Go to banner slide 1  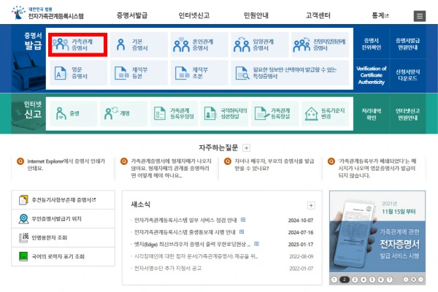[334, 280]
